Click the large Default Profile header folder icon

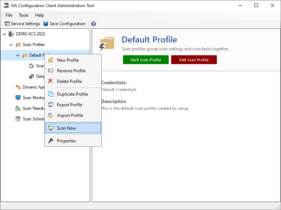tap(107, 44)
